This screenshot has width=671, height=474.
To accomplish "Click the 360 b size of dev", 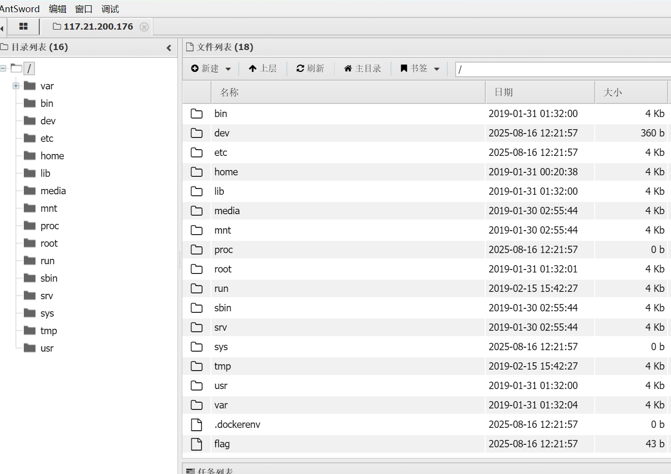I will click(652, 133).
